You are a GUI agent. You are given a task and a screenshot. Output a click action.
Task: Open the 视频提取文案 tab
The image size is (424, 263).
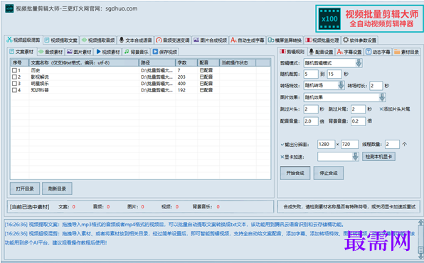[61, 40]
